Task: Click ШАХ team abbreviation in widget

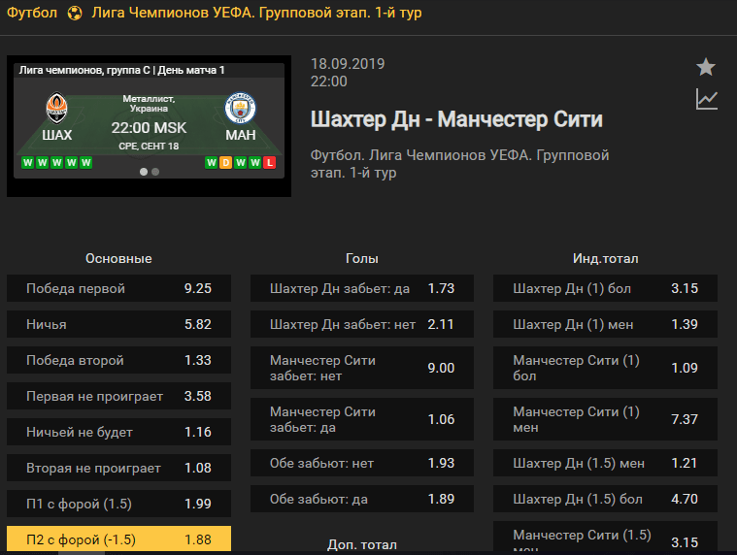Action: pyautogui.click(x=57, y=135)
